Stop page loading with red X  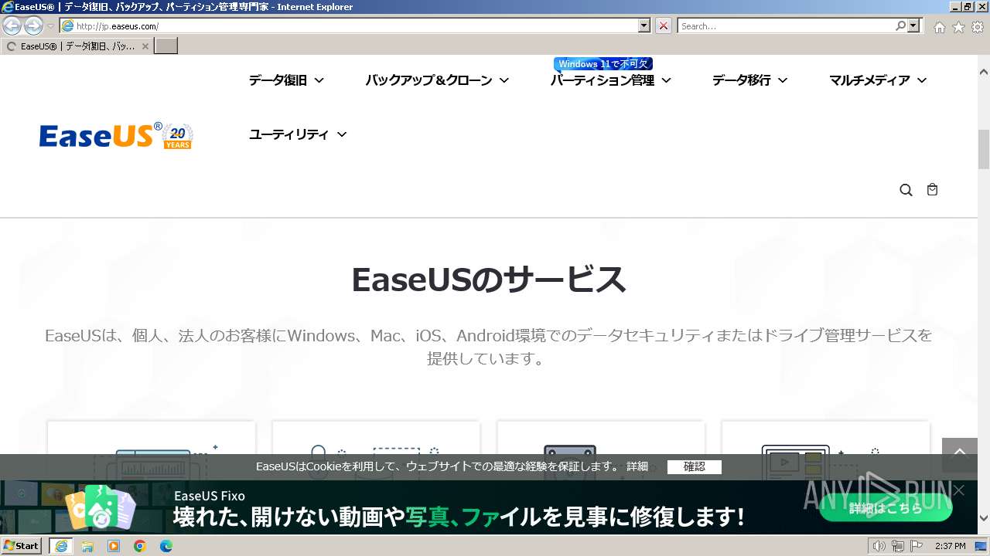(x=664, y=26)
